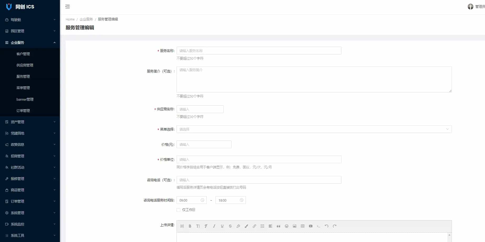Expand the 系统管理 sidebar menu
485x242 pixels.
tap(30, 213)
